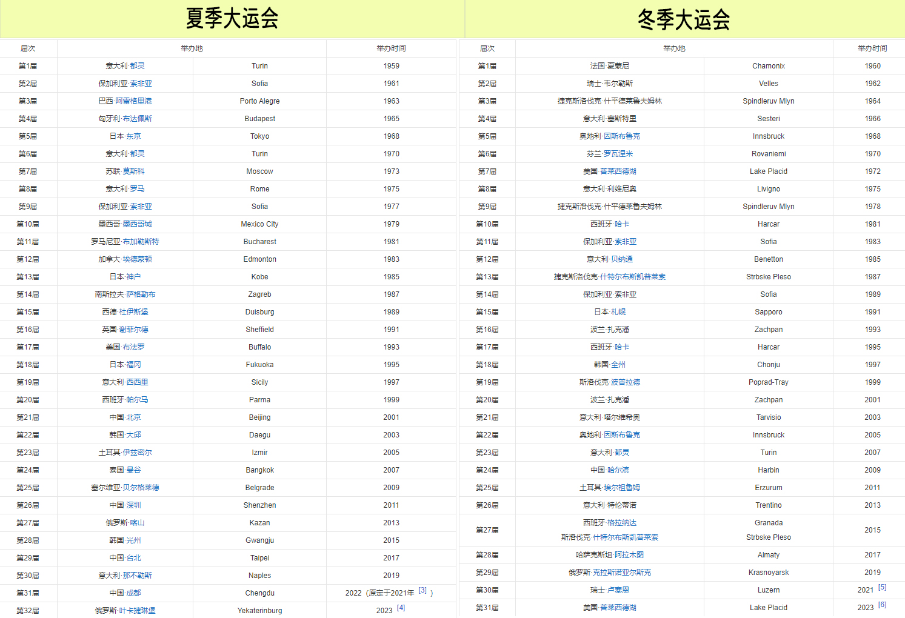Open the 东京 link in summer table
The width and height of the screenshot is (905, 618).
click(x=134, y=136)
